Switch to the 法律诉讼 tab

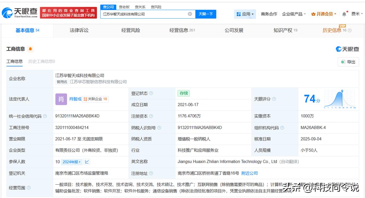click(x=79, y=30)
